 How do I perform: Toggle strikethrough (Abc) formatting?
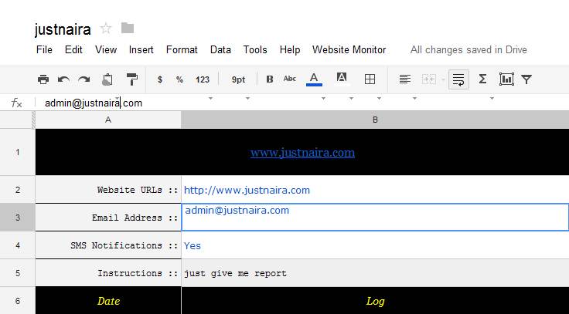coord(290,79)
